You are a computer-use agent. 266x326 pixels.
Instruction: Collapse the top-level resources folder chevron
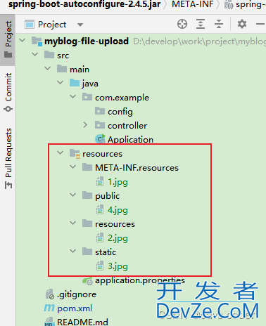61,153
